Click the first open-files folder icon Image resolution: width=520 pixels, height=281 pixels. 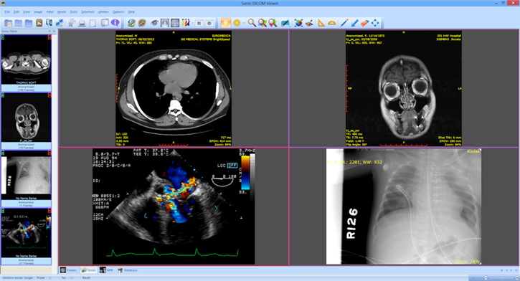8,23
